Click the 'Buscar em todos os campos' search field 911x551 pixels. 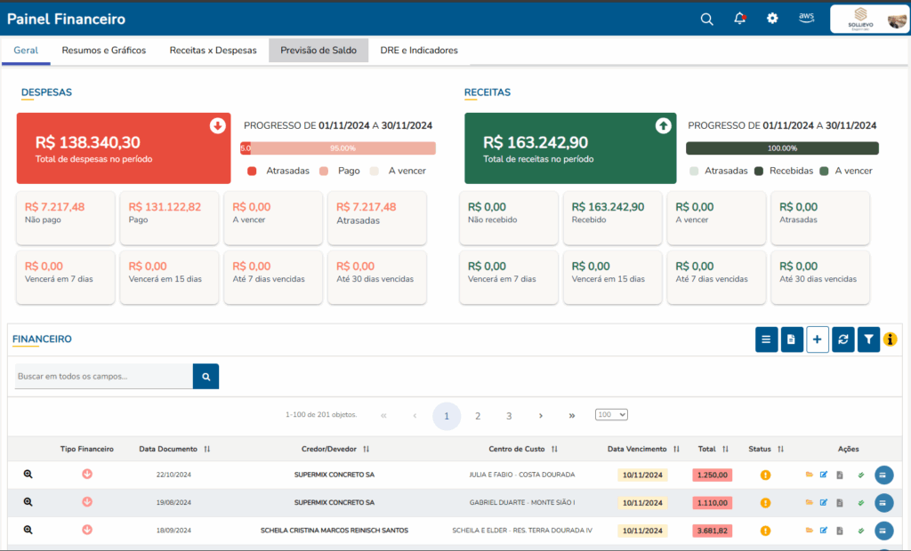pos(104,377)
